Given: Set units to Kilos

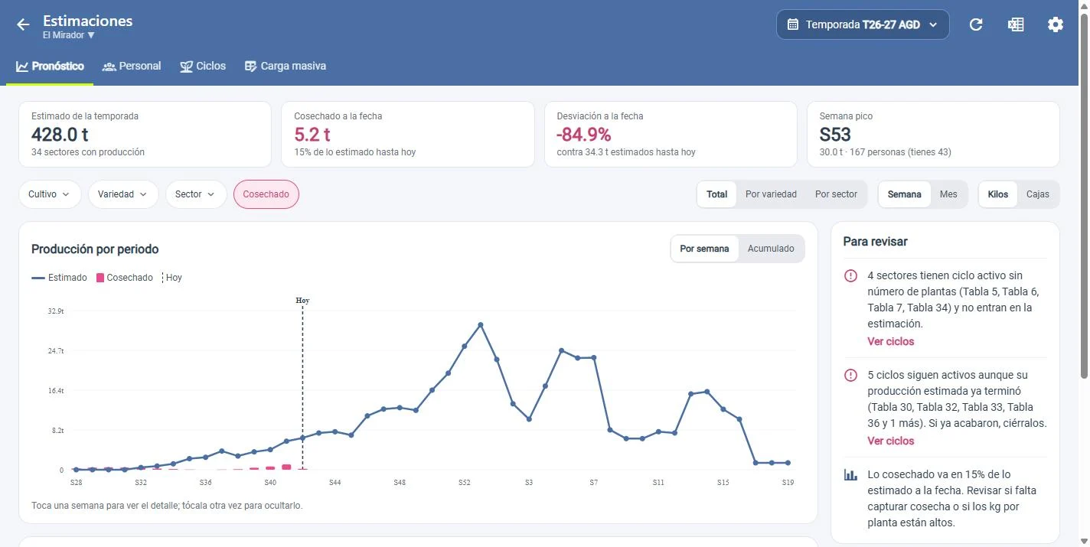Looking at the screenshot, I should point(998,194).
